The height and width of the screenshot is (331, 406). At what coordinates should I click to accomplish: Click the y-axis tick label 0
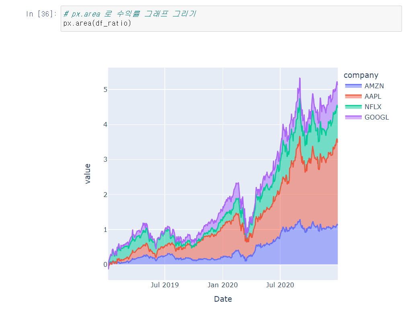105,264
